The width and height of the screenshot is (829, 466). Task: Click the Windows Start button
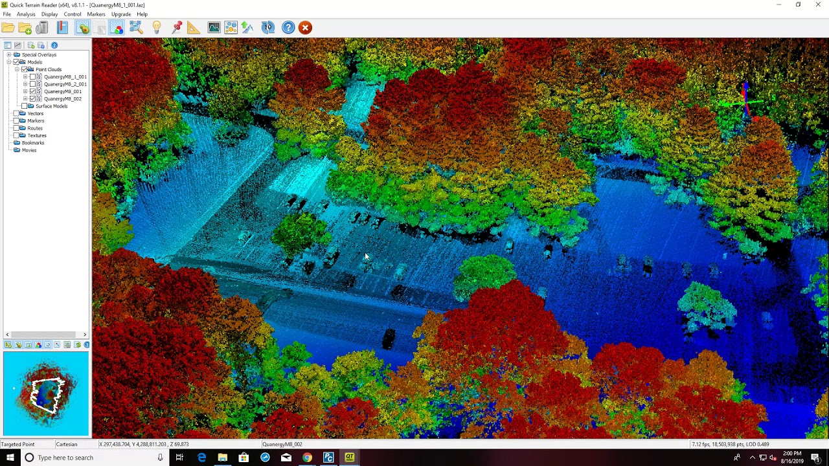pos(10,458)
